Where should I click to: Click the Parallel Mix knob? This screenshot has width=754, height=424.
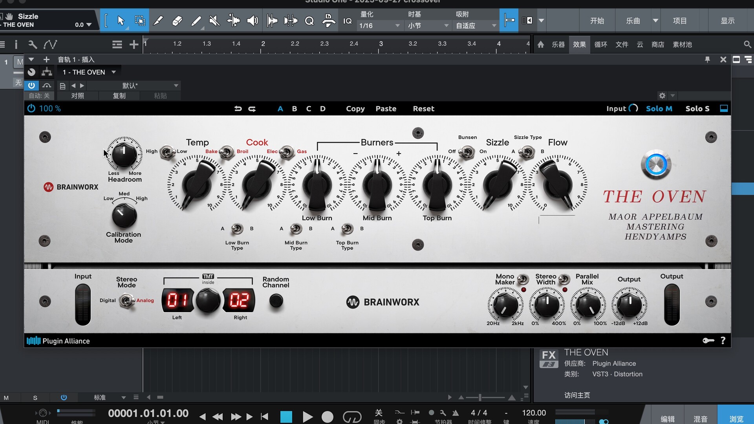588,305
